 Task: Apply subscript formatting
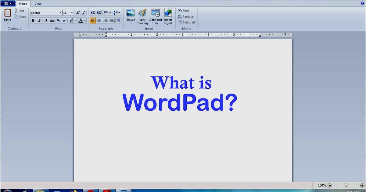58,20
